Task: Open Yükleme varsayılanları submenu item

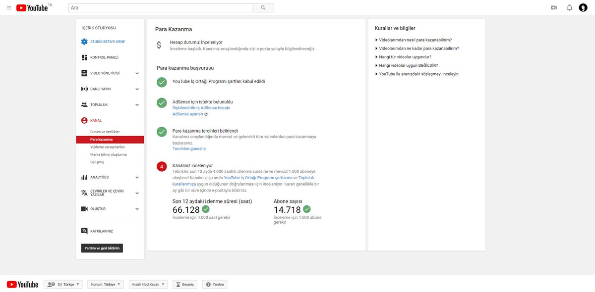Action: pos(108,147)
